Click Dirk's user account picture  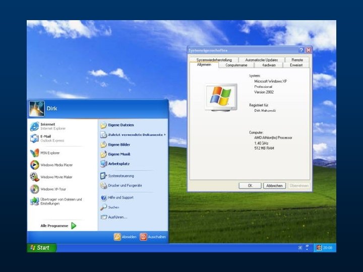pyautogui.click(x=37, y=108)
